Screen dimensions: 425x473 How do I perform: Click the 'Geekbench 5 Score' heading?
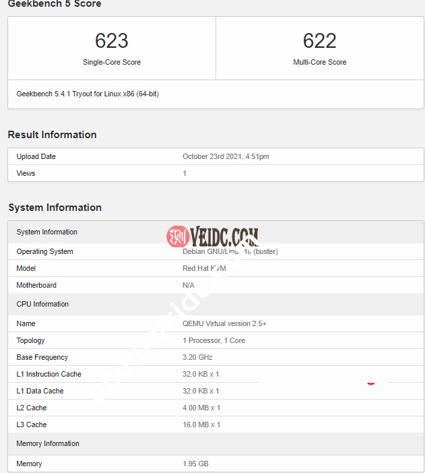coord(55,4)
